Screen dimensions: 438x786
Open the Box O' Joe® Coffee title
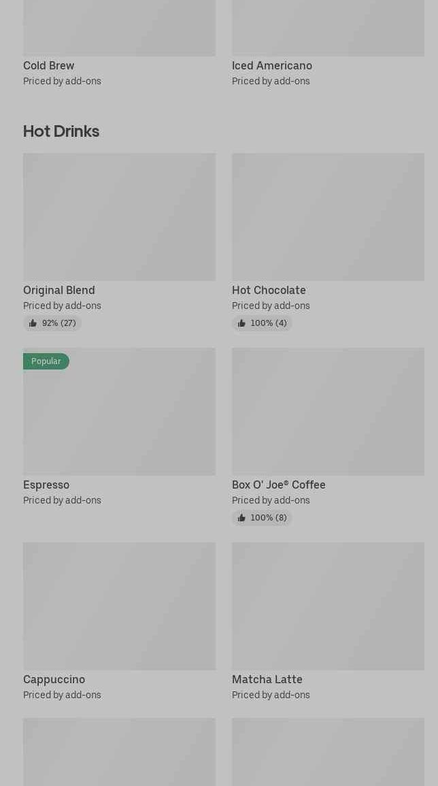tap(279, 485)
